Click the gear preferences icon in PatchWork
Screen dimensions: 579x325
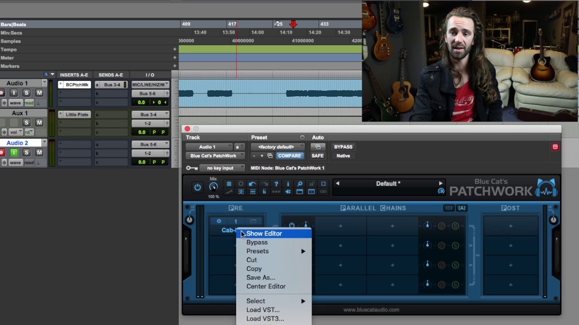(x=241, y=184)
